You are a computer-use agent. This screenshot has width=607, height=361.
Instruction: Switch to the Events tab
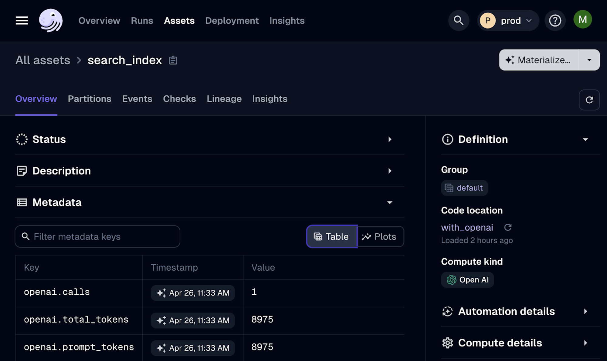[x=137, y=99]
